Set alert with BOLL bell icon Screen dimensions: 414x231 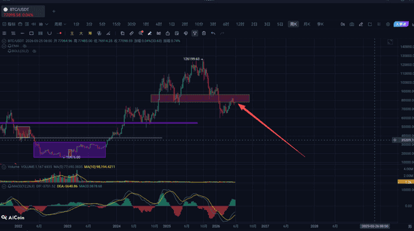[10, 51]
